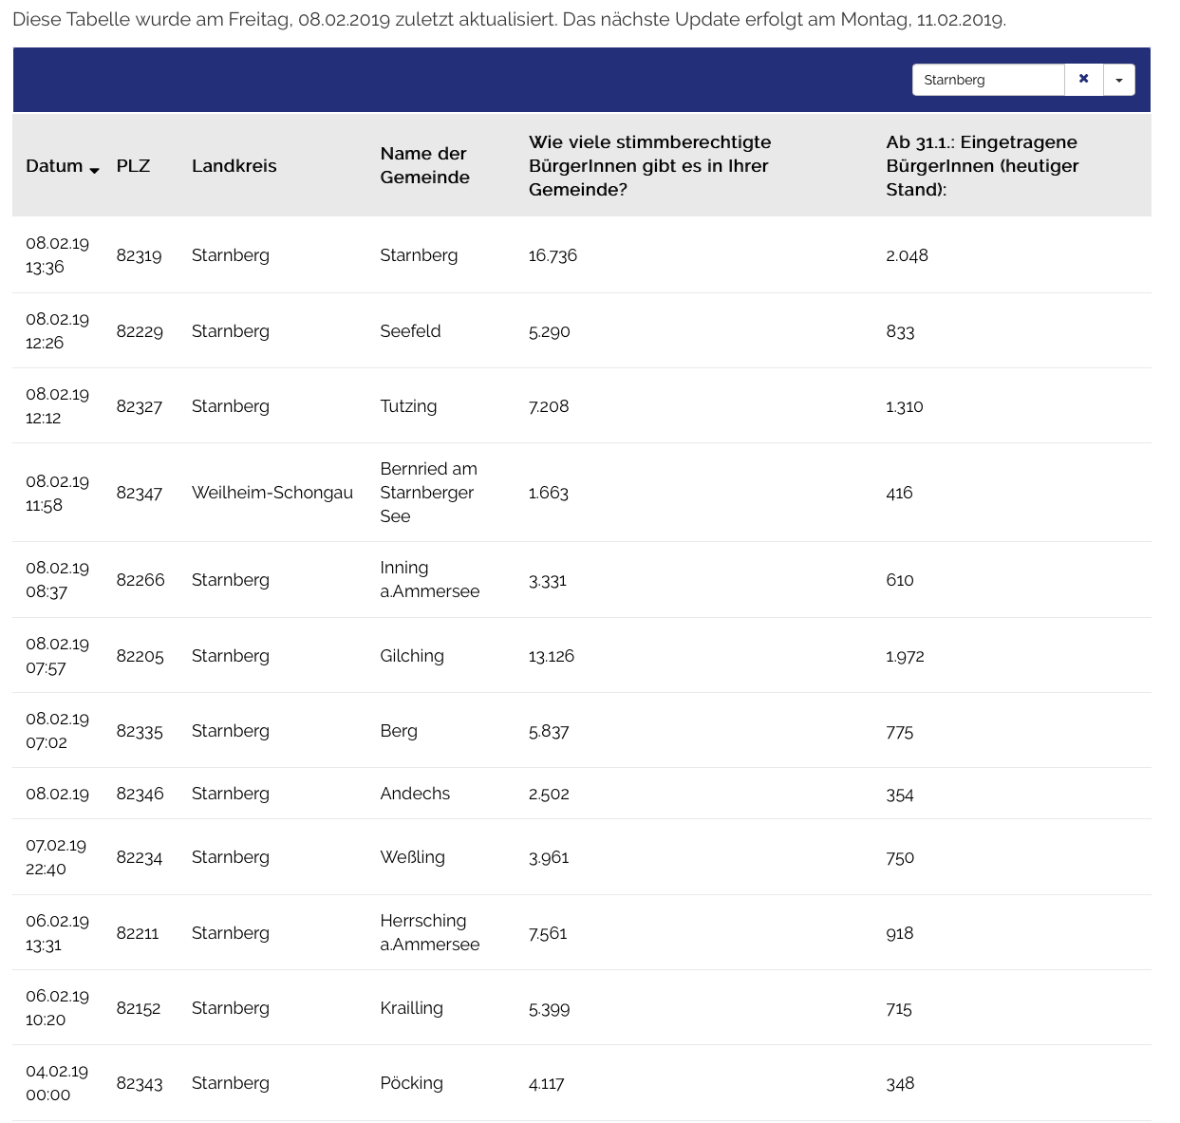Screen dimensions: 1180x1123
Task: Click 'Bernried am Starnberger See' entry
Action: click(428, 493)
